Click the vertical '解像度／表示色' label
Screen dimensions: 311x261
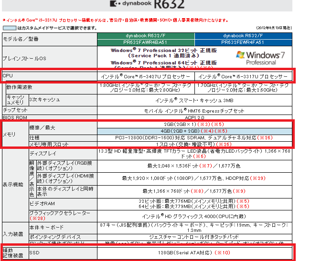32,179
